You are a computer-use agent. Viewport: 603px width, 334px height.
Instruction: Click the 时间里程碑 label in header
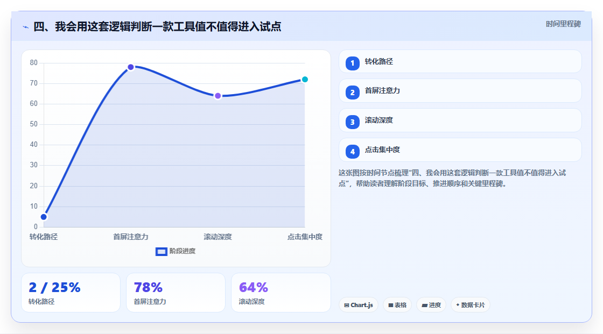pos(563,24)
